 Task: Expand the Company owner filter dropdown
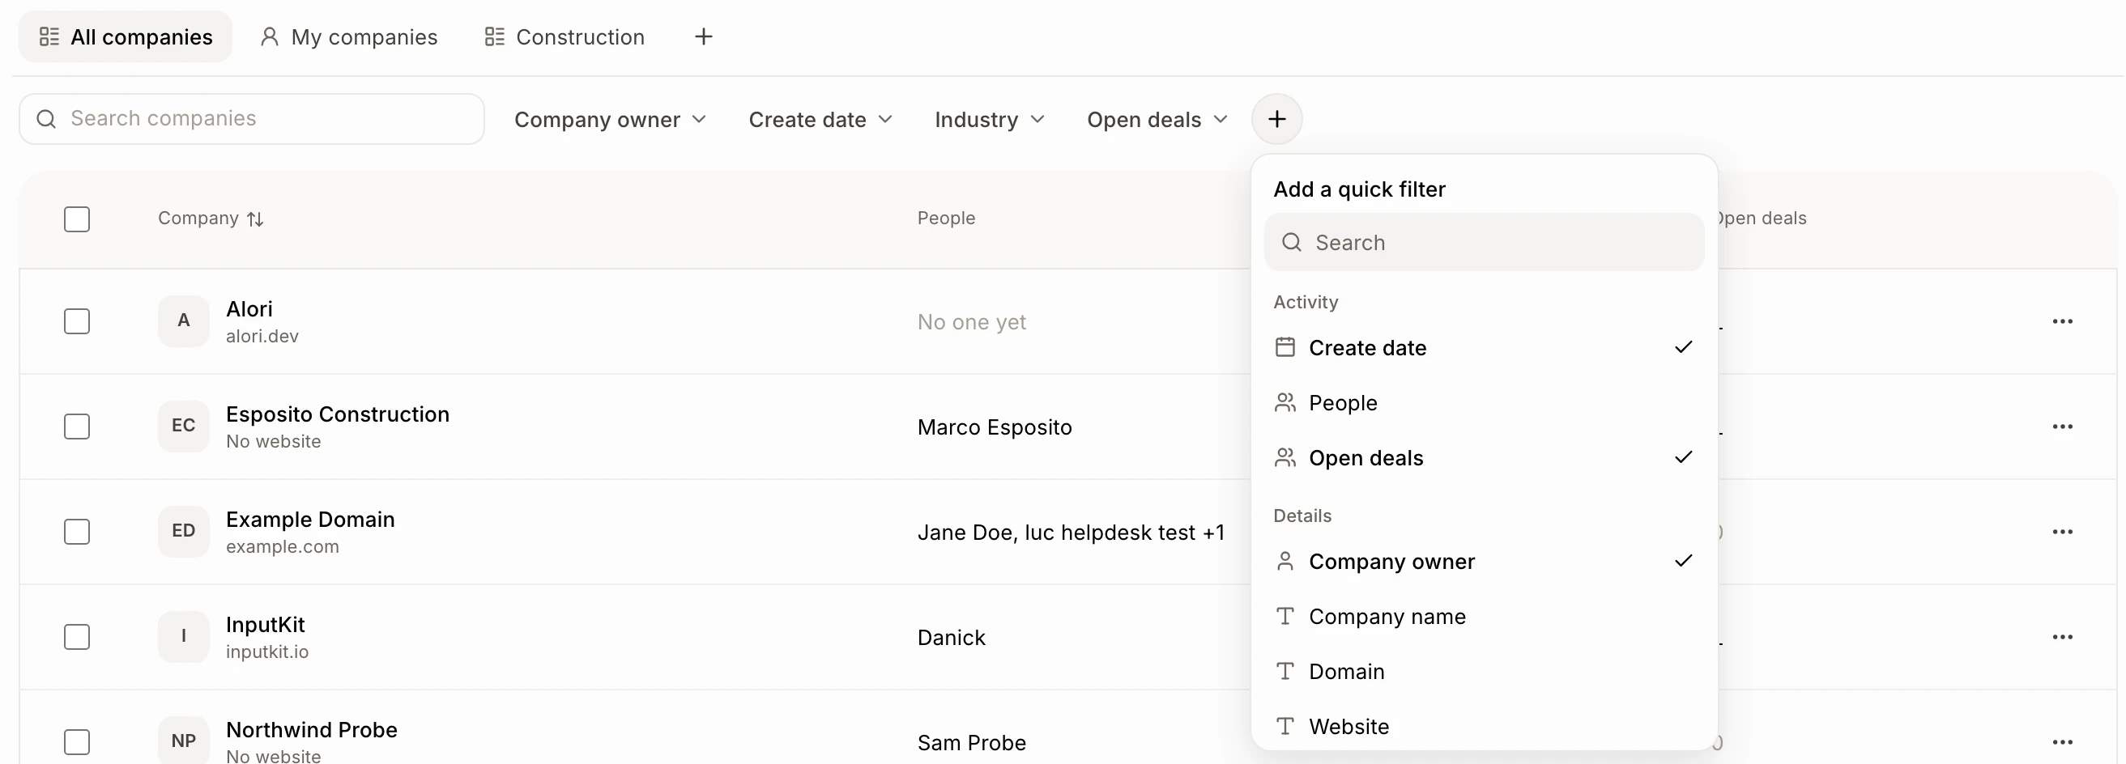click(x=610, y=120)
